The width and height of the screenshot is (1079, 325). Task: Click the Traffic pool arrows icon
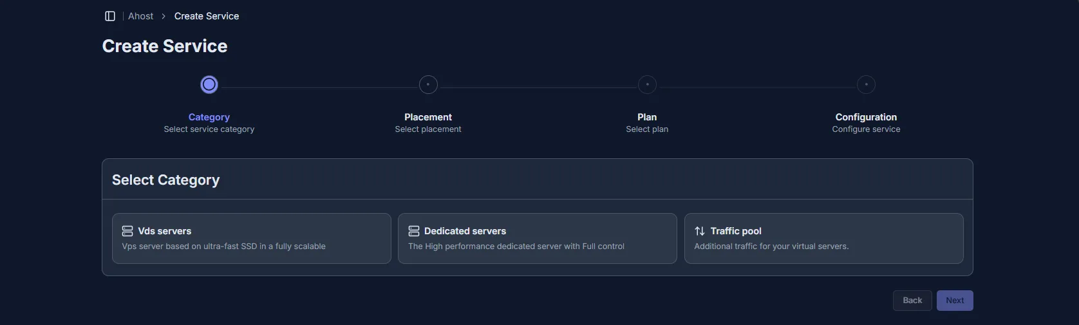click(x=700, y=231)
